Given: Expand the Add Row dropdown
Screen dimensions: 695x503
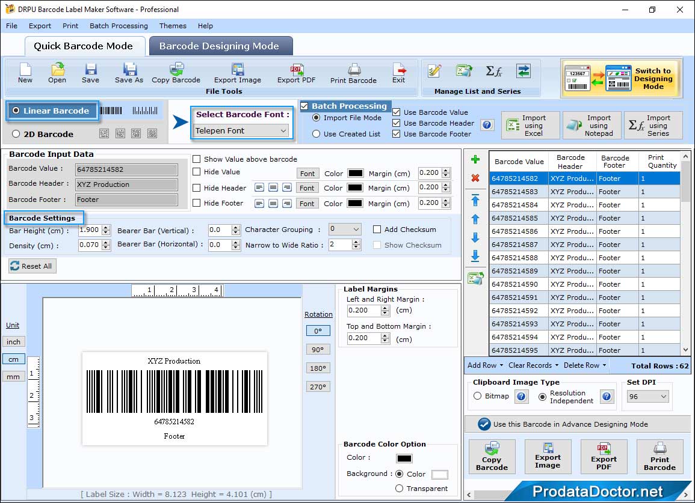Looking at the screenshot, I should (x=486, y=366).
